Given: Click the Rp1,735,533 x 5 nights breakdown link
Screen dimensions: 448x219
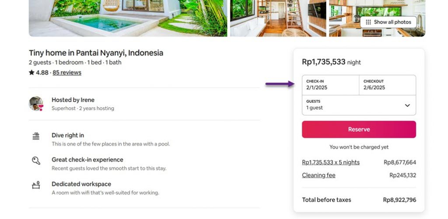Looking at the screenshot, I should [x=331, y=162].
